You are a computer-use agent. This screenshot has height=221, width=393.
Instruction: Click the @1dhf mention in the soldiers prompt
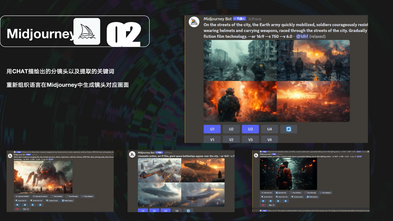(x=302, y=36)
